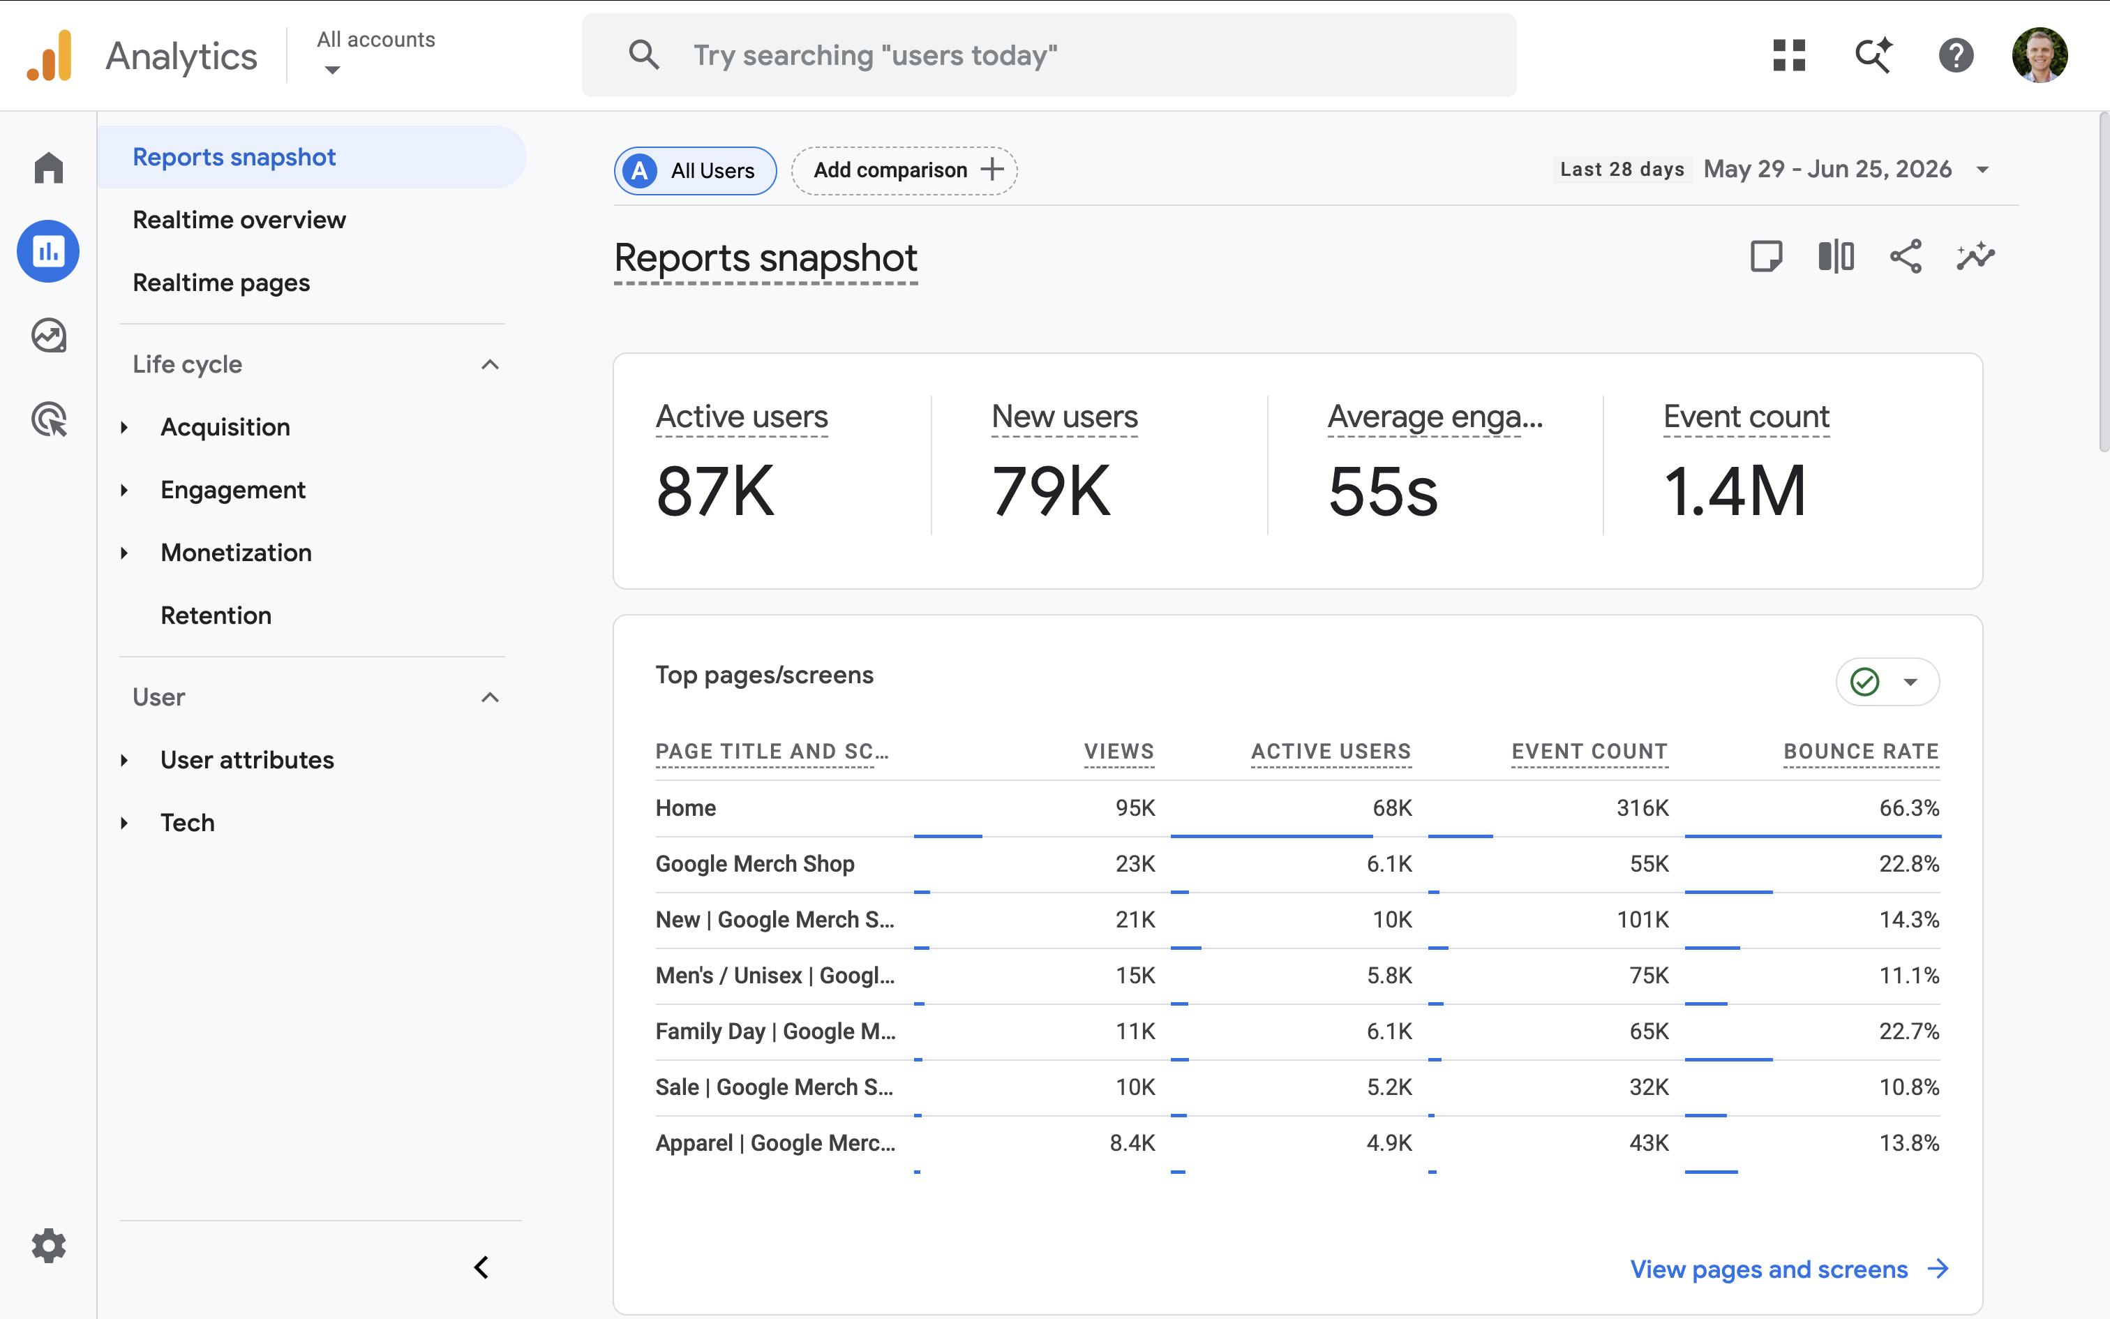This screenshot has height=1319, width=2110.
Task: Select the Reports bar-chart icon in rail
Action: click(x=49, y=251)
